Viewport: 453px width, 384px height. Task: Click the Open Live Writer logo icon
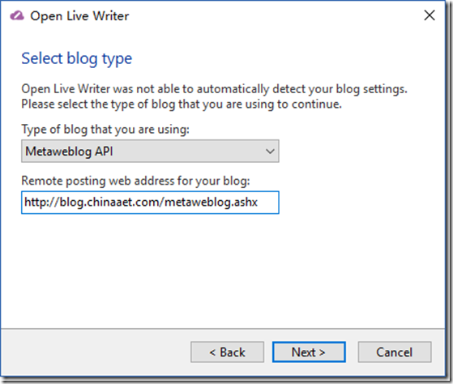tap(17, 15)
